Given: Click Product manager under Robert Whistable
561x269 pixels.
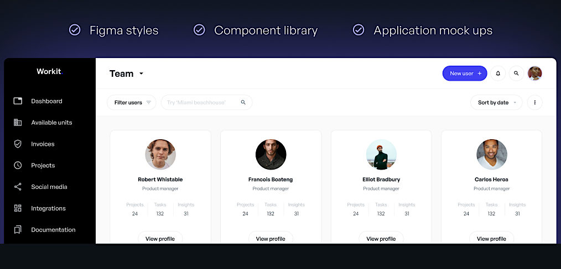Looking at the screenshot, I should (x=160, y=188).
